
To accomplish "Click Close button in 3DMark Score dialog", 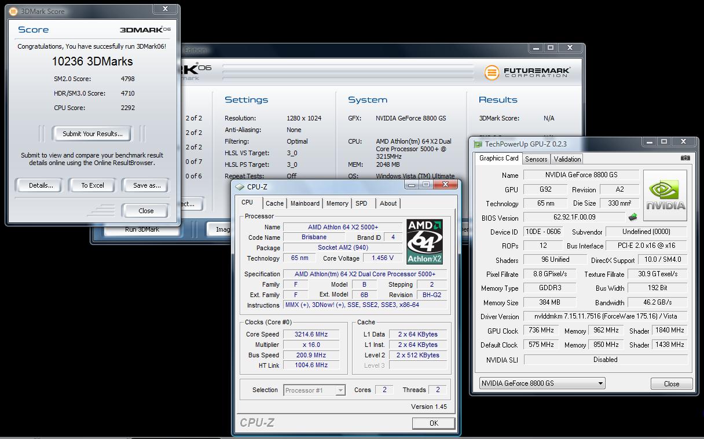I will tap(146, 211).
